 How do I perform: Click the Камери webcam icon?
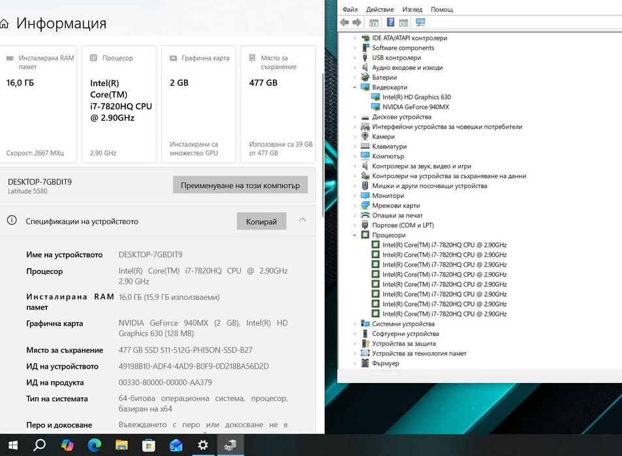coord(365,136)
